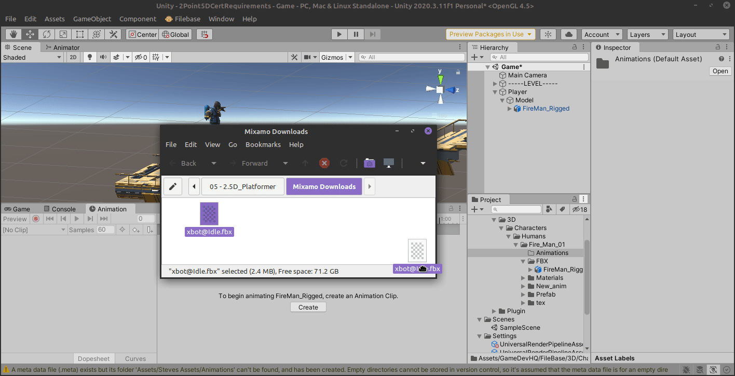735x376 pixels.
Task: Toggle the path edit pencil in file manager
Action: coord(172,186)
